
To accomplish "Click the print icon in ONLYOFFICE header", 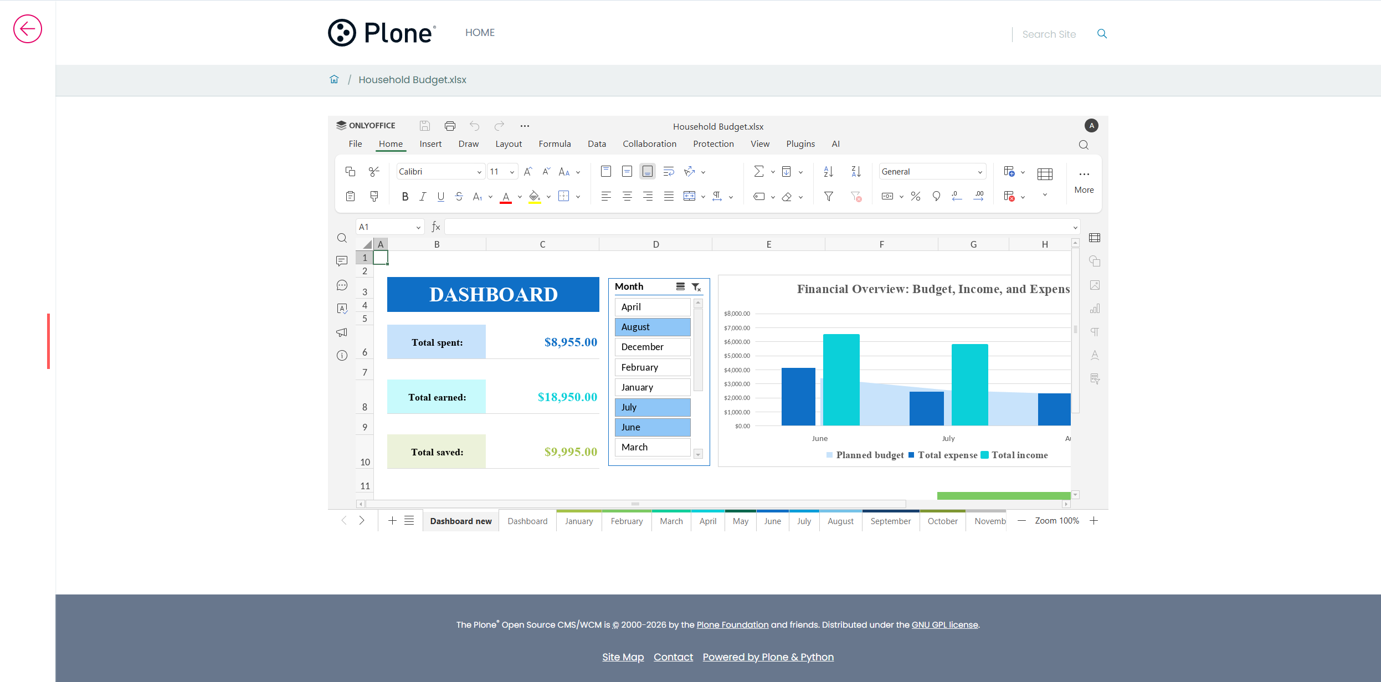I will tap(450, 126).
